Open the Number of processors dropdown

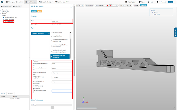coord(62,91)
